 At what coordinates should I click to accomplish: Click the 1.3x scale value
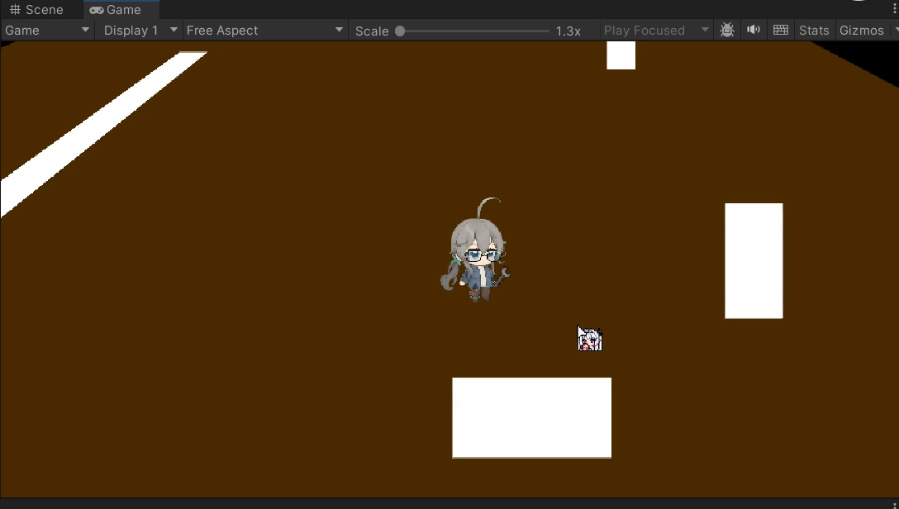pos(568,31)
